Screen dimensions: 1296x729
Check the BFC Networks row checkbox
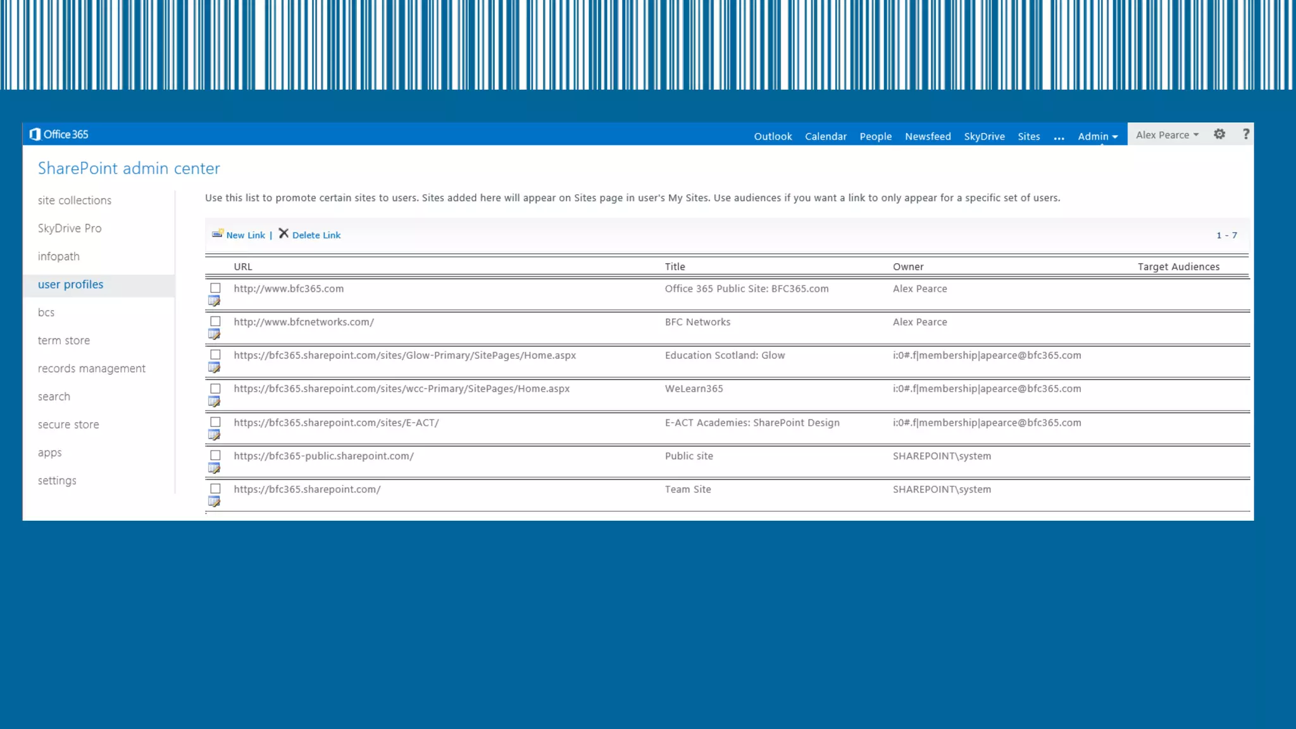[216, 321]
